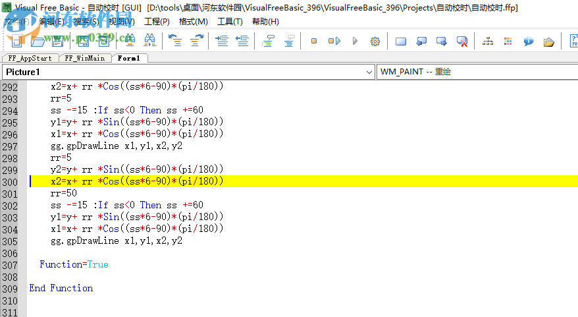Open the 帮助(H) menu

coord(265,22)
